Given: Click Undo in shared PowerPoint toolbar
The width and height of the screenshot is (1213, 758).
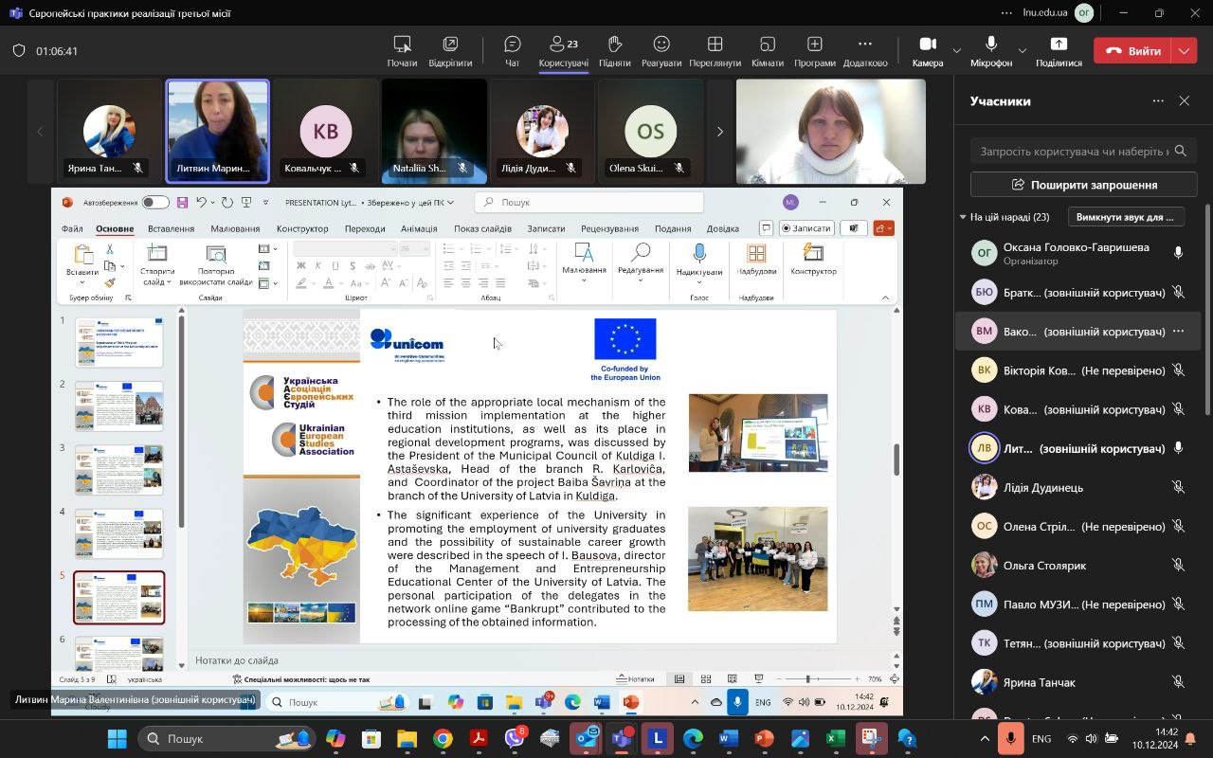Looking at the screenshot, I should [x=200, y=202].
